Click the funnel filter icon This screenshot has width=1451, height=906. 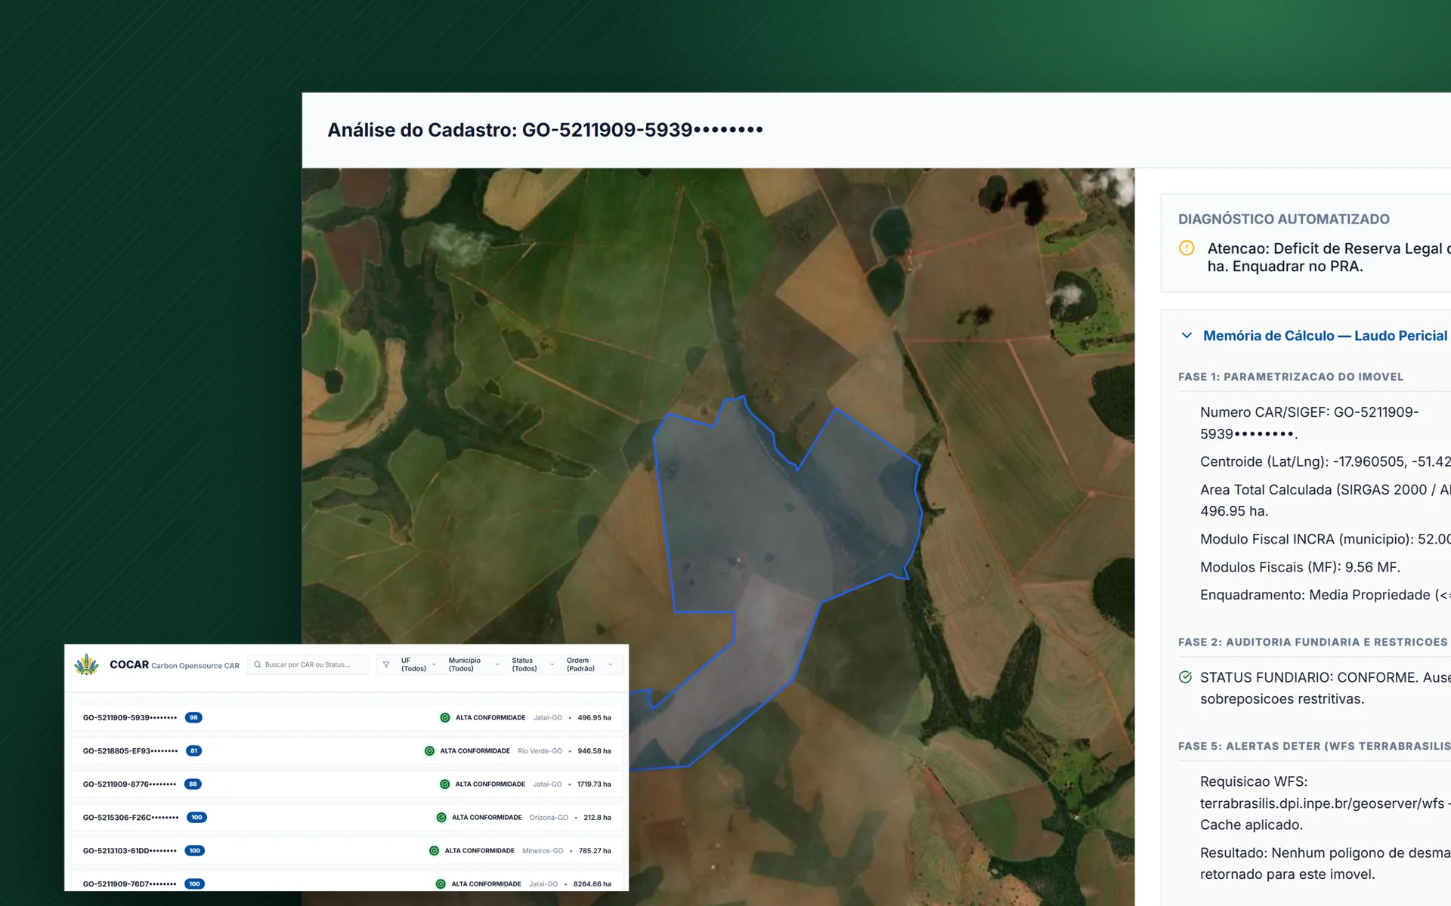click(x=386, y=664)
